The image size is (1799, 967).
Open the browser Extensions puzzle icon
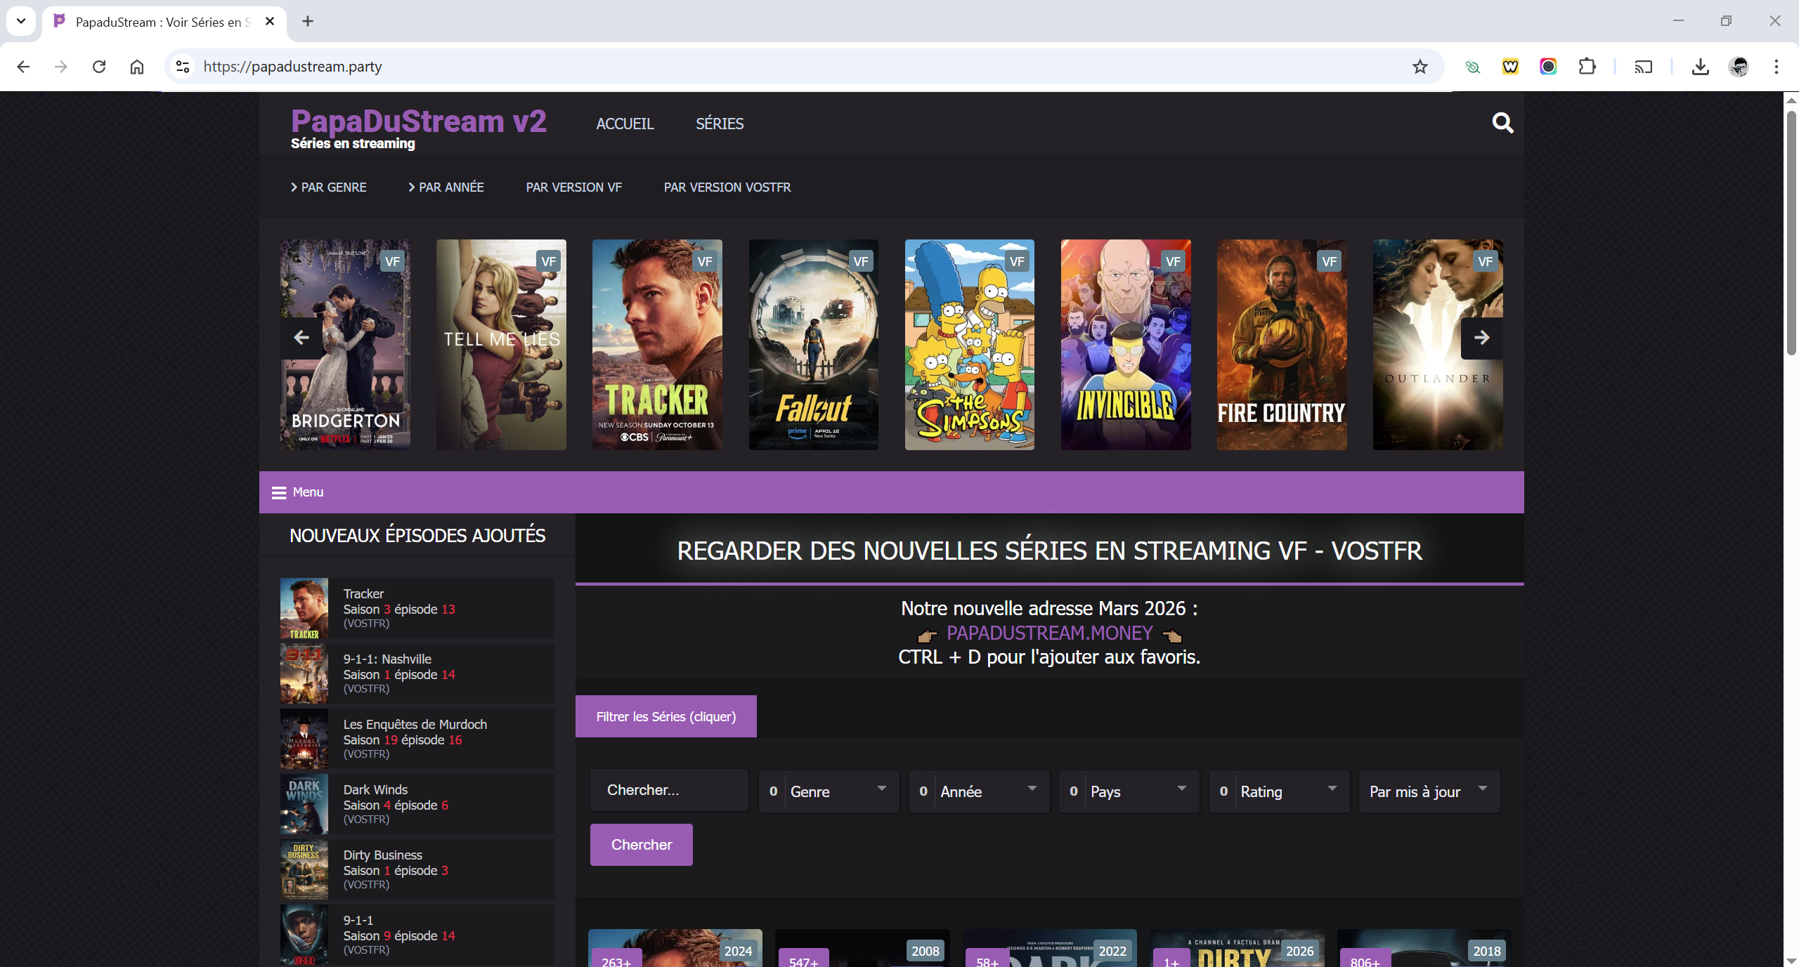coord(1587,67)
